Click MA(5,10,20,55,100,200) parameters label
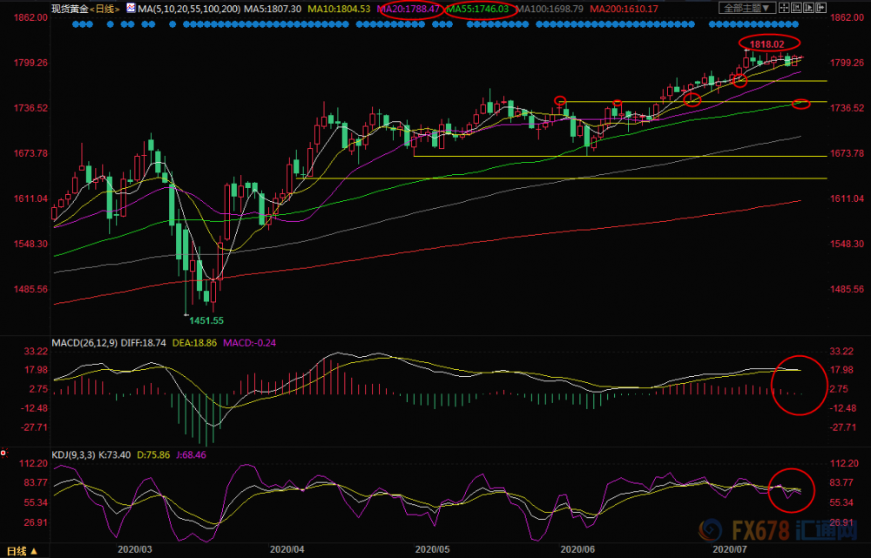871x558 pixels. (189, 9)
